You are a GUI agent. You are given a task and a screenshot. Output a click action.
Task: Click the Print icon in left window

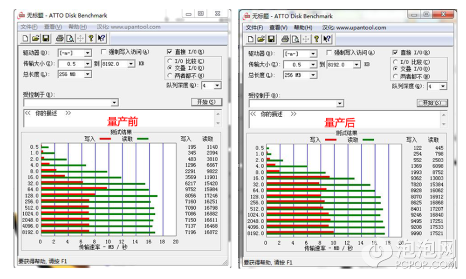pos(60,38)
